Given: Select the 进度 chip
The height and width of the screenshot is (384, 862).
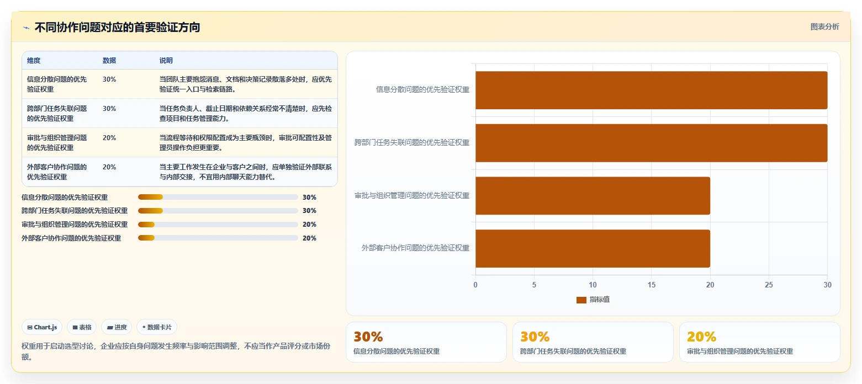Looking at the screenshot, I should coord(117,327).
